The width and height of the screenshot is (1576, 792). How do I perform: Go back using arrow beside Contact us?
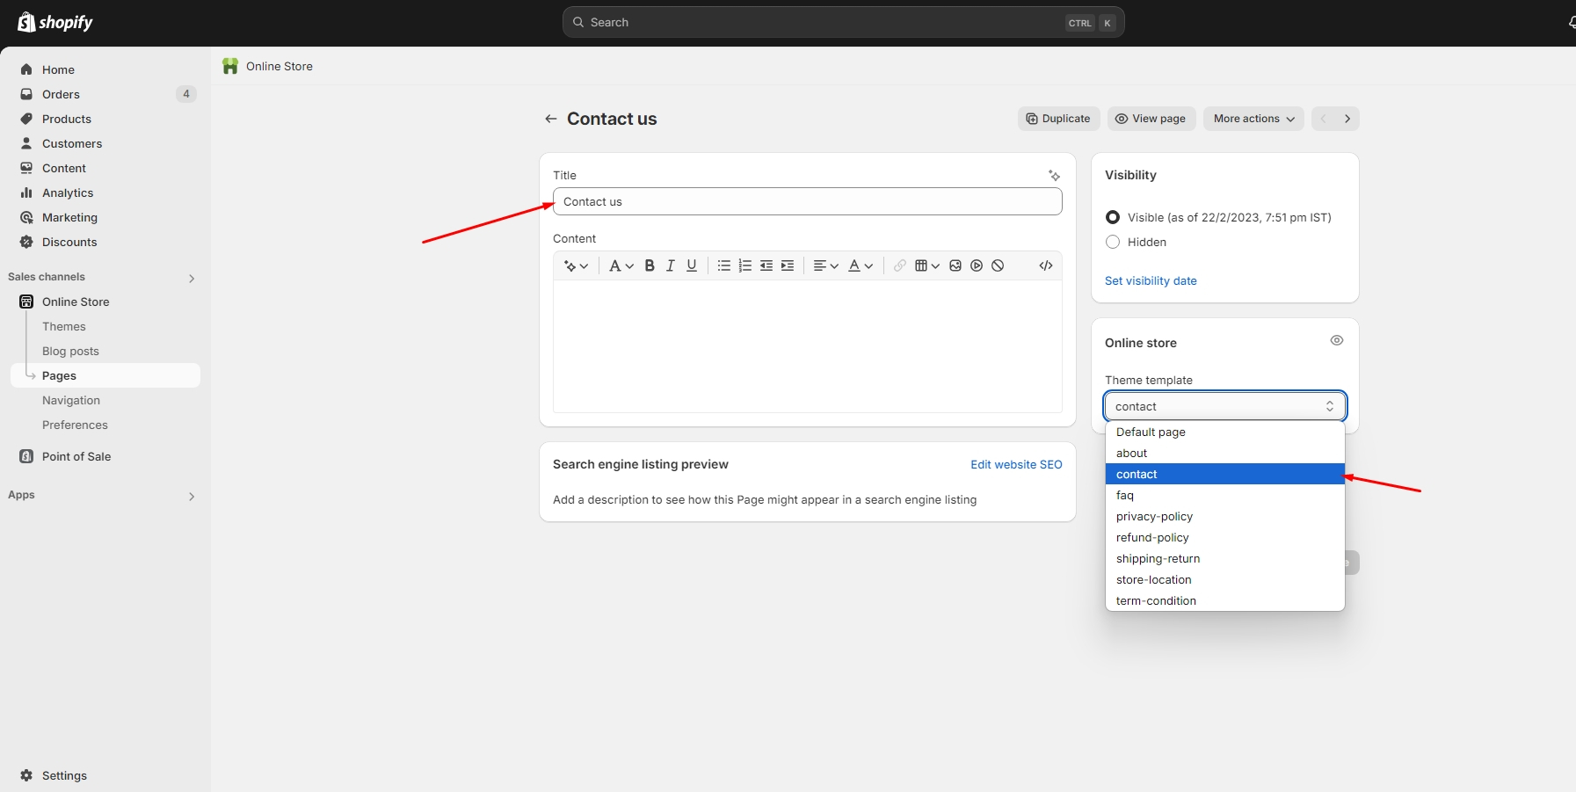(x=551, y=119)
